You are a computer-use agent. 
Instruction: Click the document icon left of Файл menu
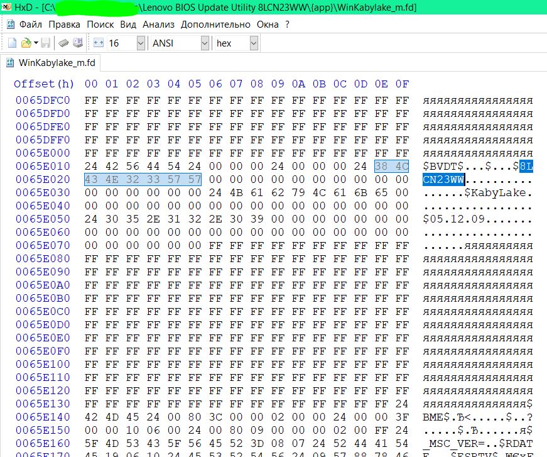pyautogui.click(x=11, y=25)
